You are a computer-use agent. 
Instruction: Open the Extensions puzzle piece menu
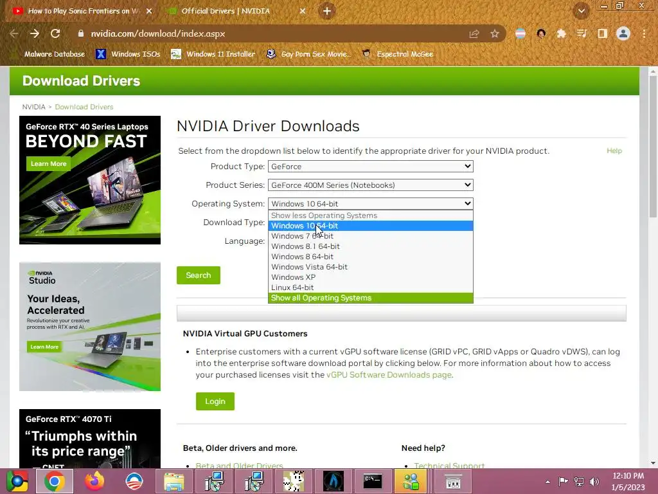561,33
